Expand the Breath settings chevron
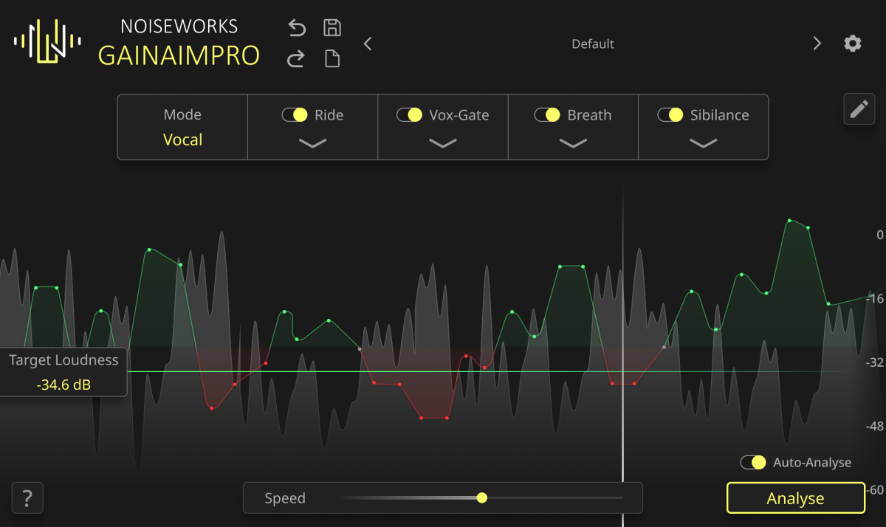The width and height of the screenshot is (886, 527). pos(573,143)
